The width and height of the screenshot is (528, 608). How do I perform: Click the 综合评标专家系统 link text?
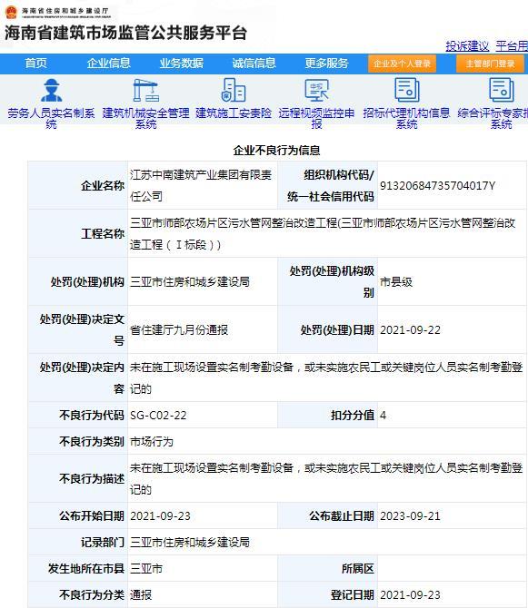coord(493,119)
